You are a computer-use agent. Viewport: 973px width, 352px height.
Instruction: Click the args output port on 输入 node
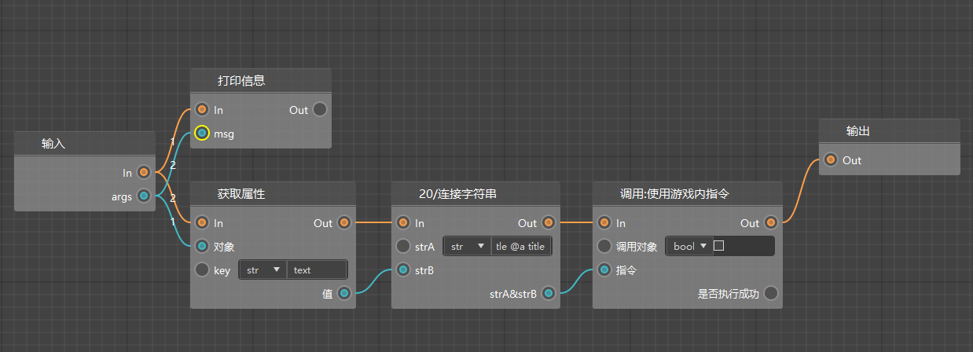[144, 196]
